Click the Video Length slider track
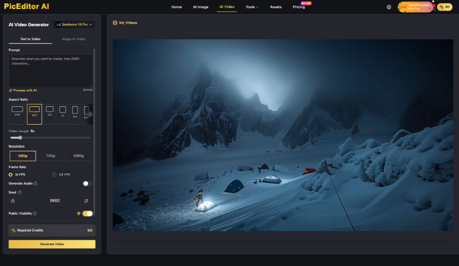Viewport: 459px width, 266px height. (50, 138)
